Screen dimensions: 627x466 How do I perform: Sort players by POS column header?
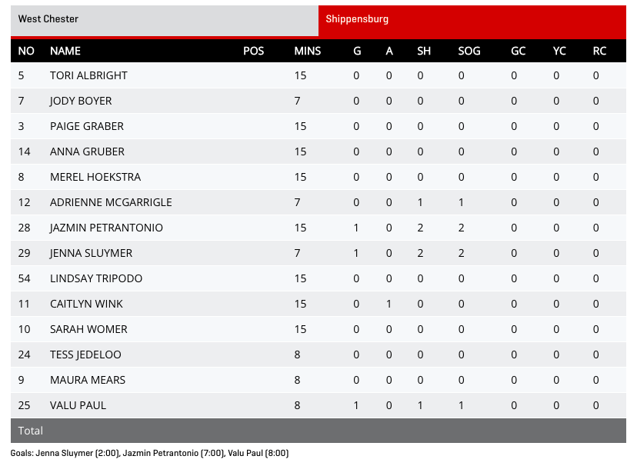pos(253,52)
